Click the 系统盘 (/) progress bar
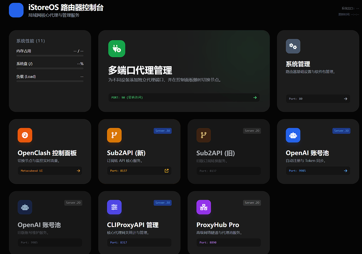362x254 pixels. point(50,68)
